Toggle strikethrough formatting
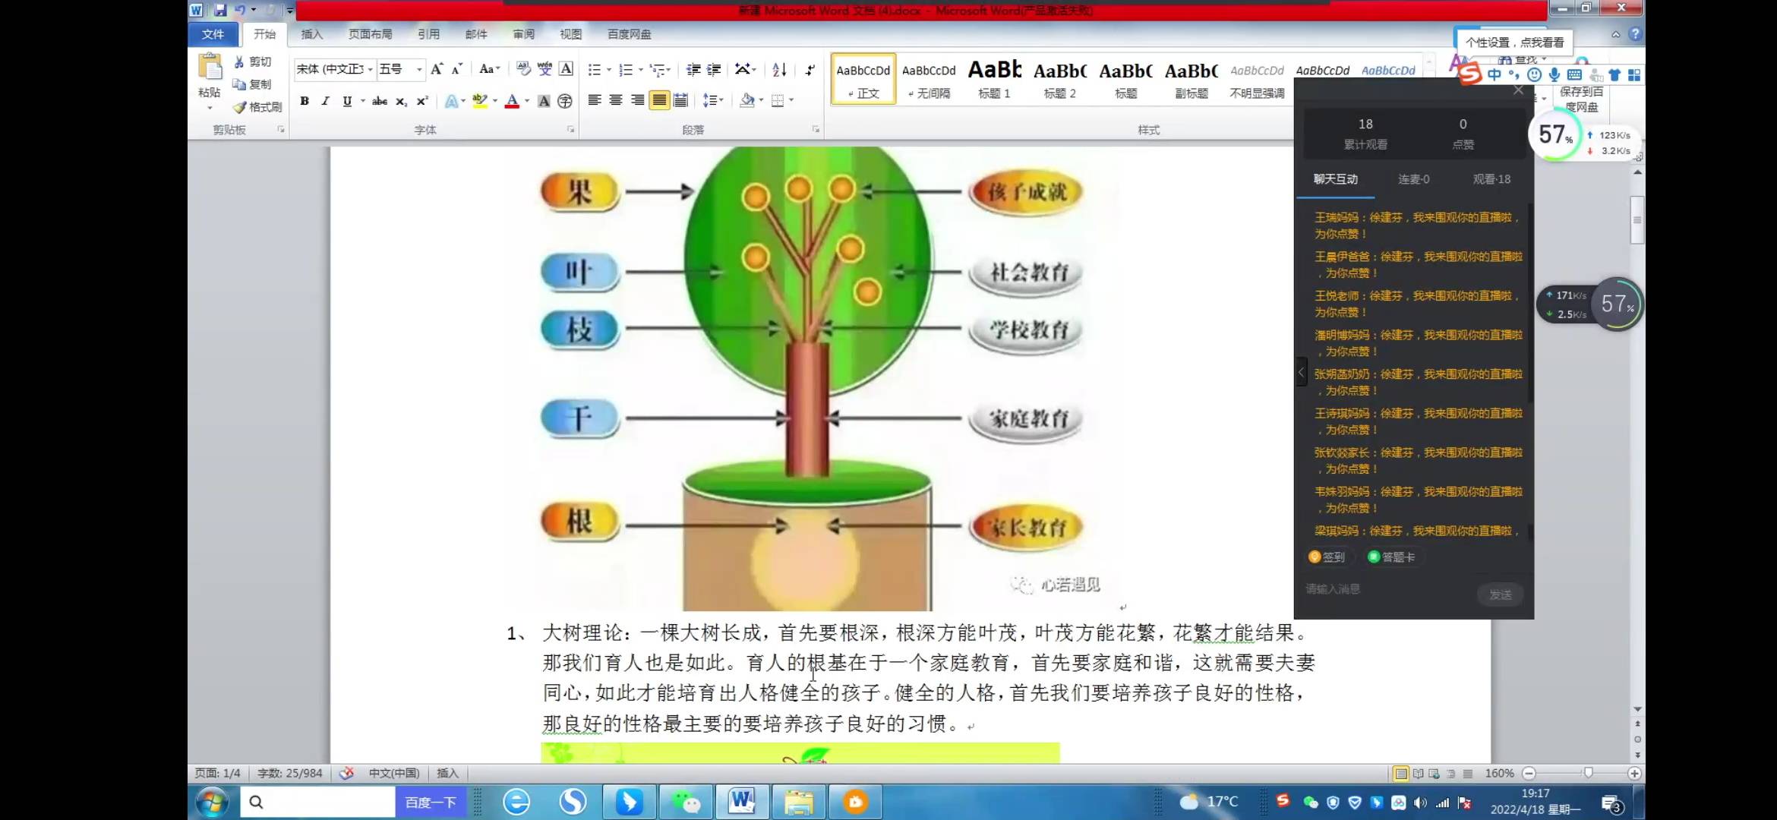This screenshot has height=820, width=1777. tap(379, 99)
